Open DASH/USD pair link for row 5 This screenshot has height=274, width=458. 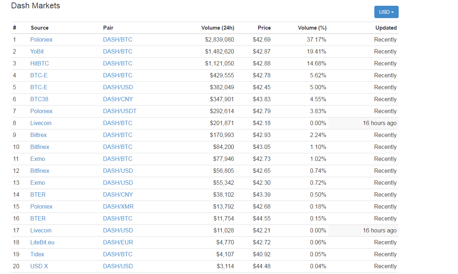118,87
